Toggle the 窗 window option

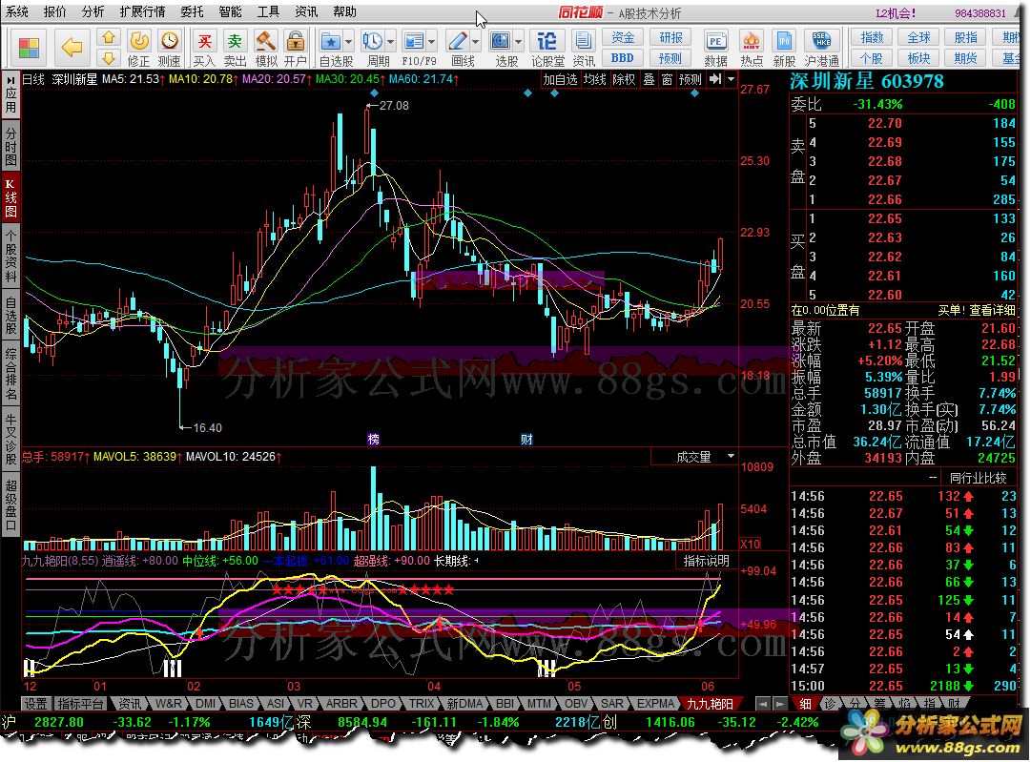tap(668, 79)
